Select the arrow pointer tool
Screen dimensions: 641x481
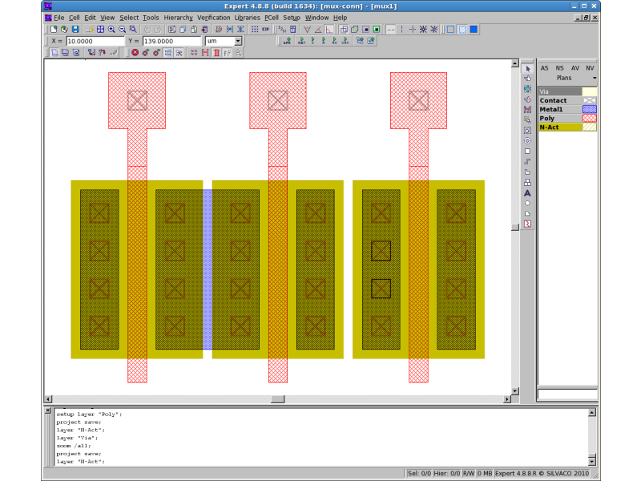coord(527,69)
